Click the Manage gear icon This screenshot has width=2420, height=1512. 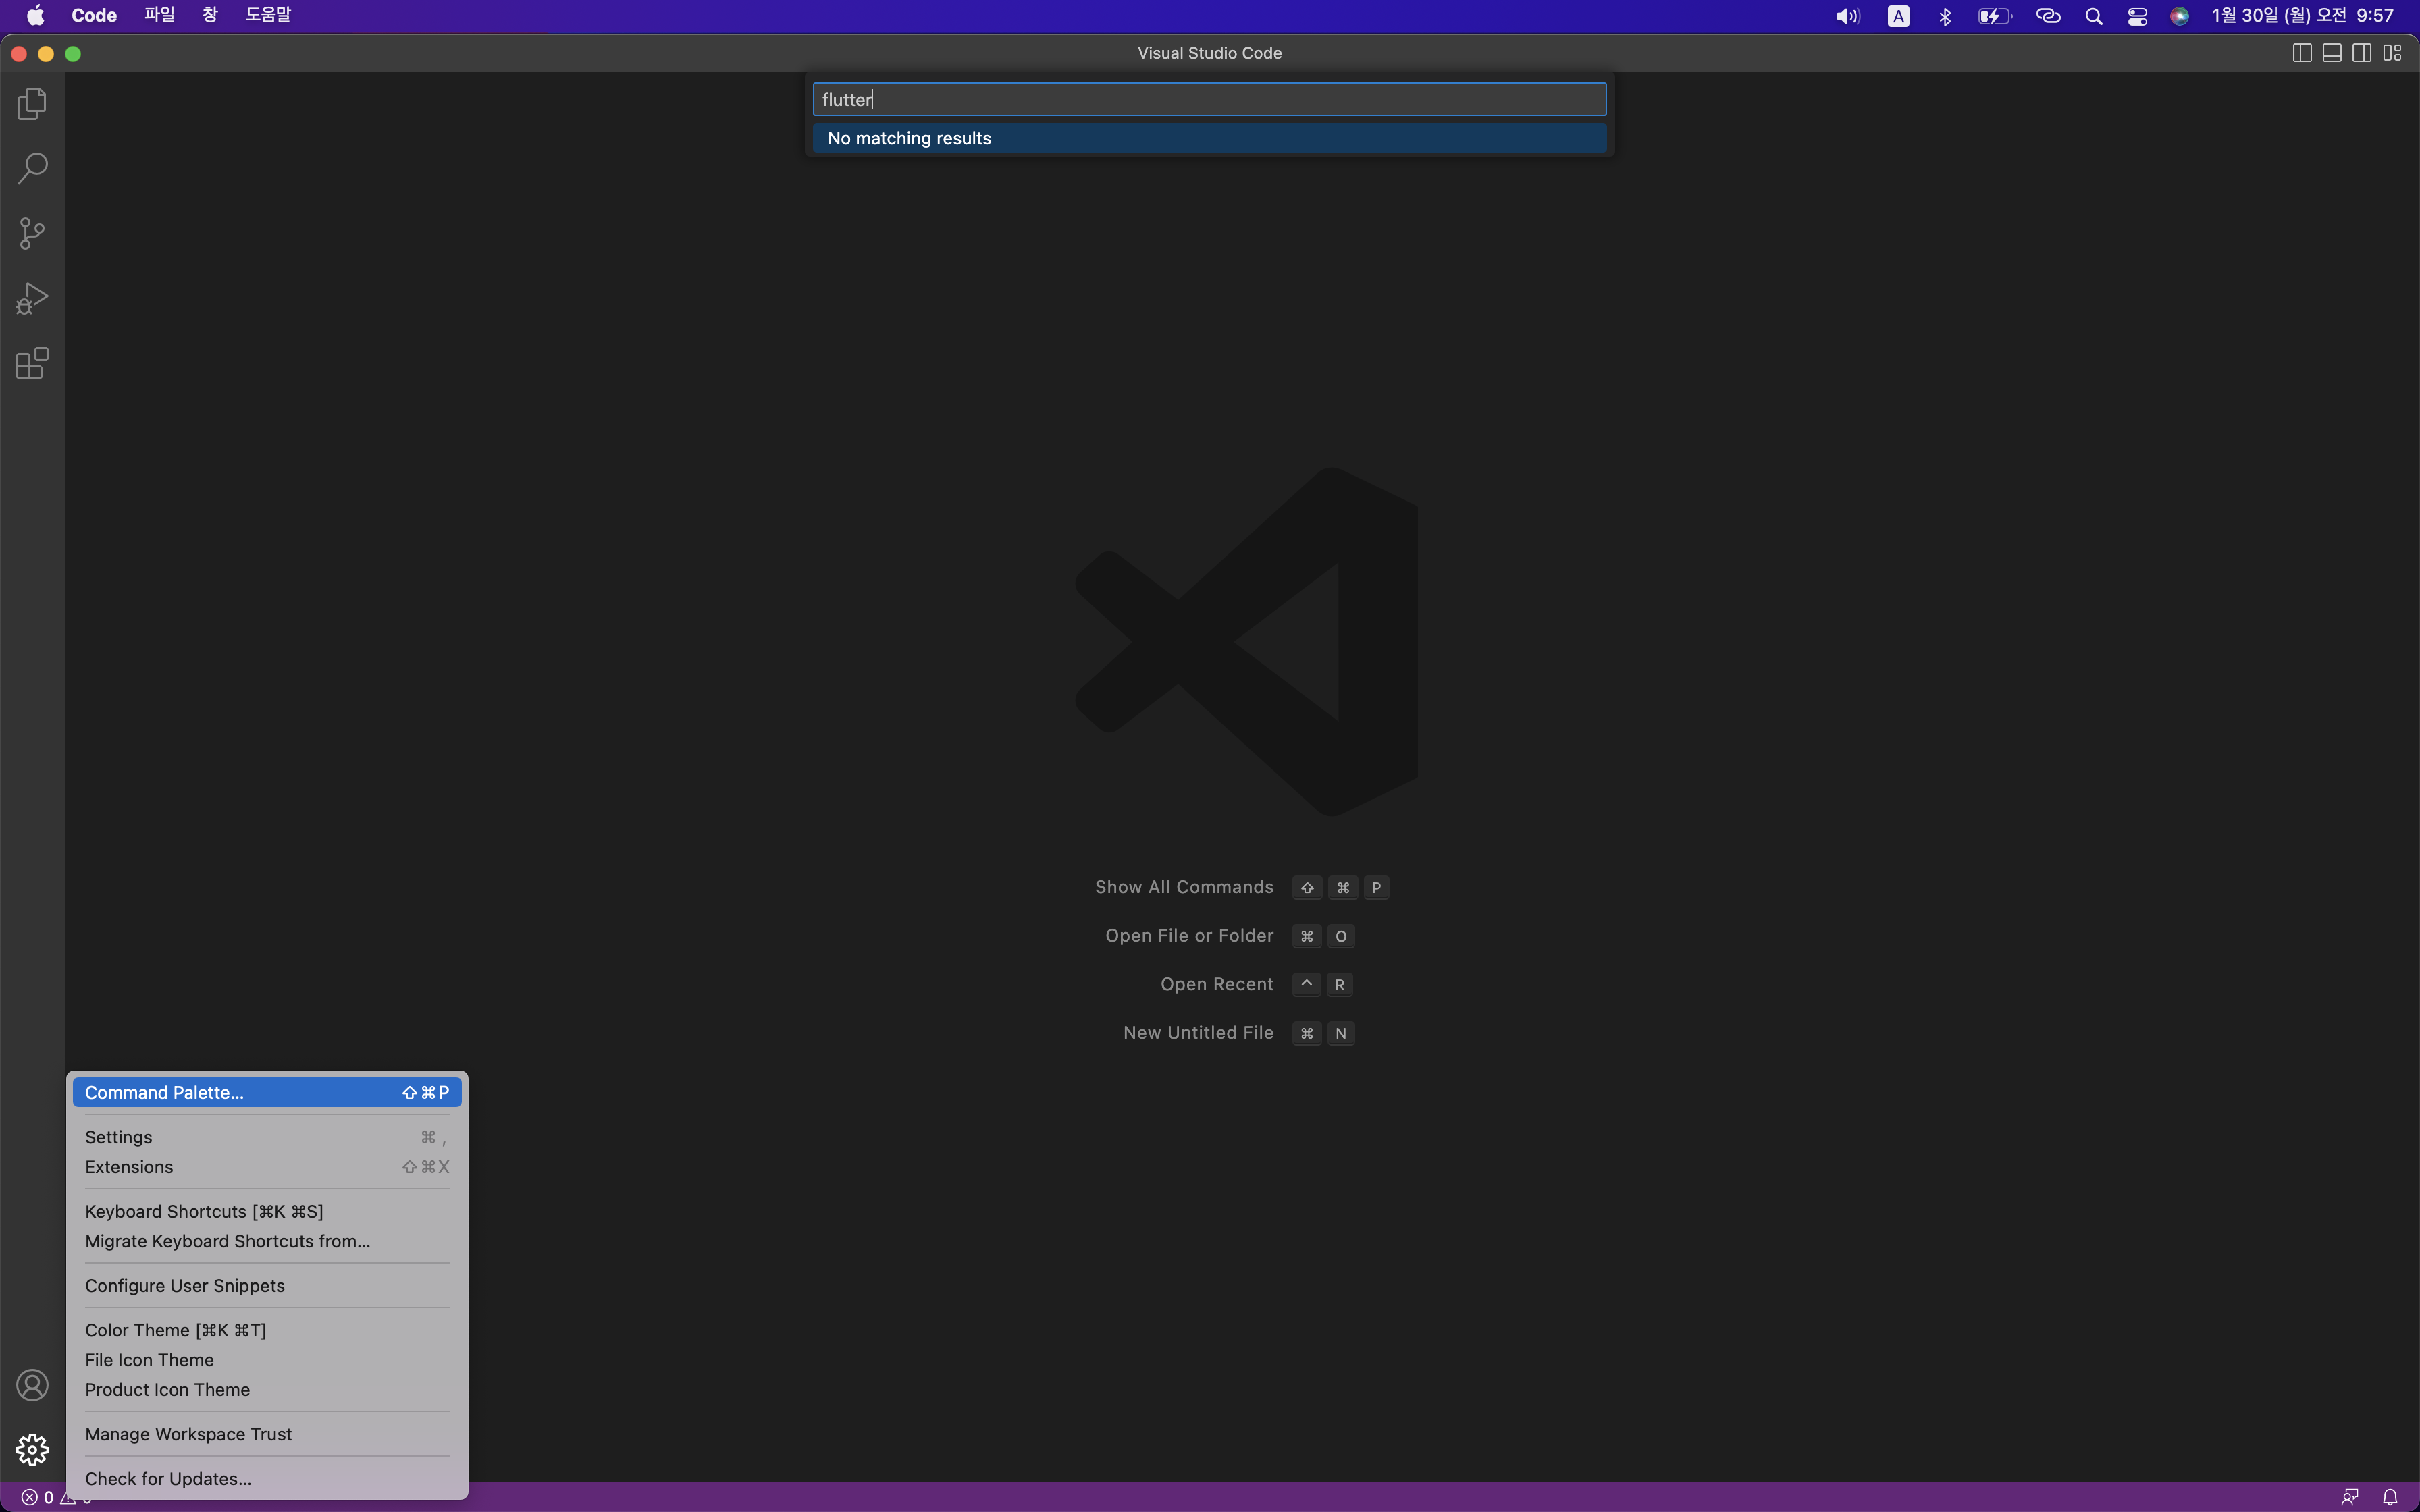(x=32, y=1449)
